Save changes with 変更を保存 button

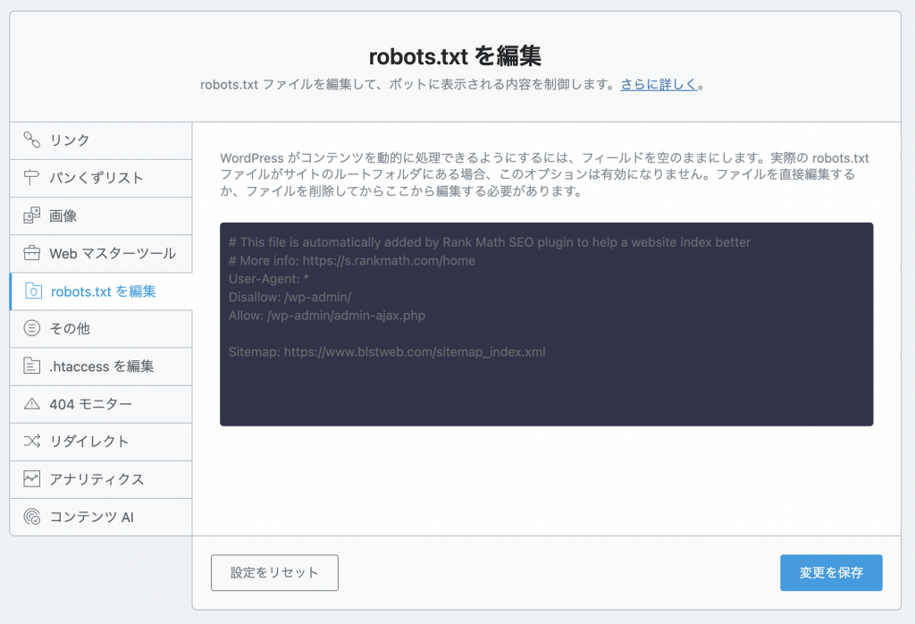coord(831,573)
